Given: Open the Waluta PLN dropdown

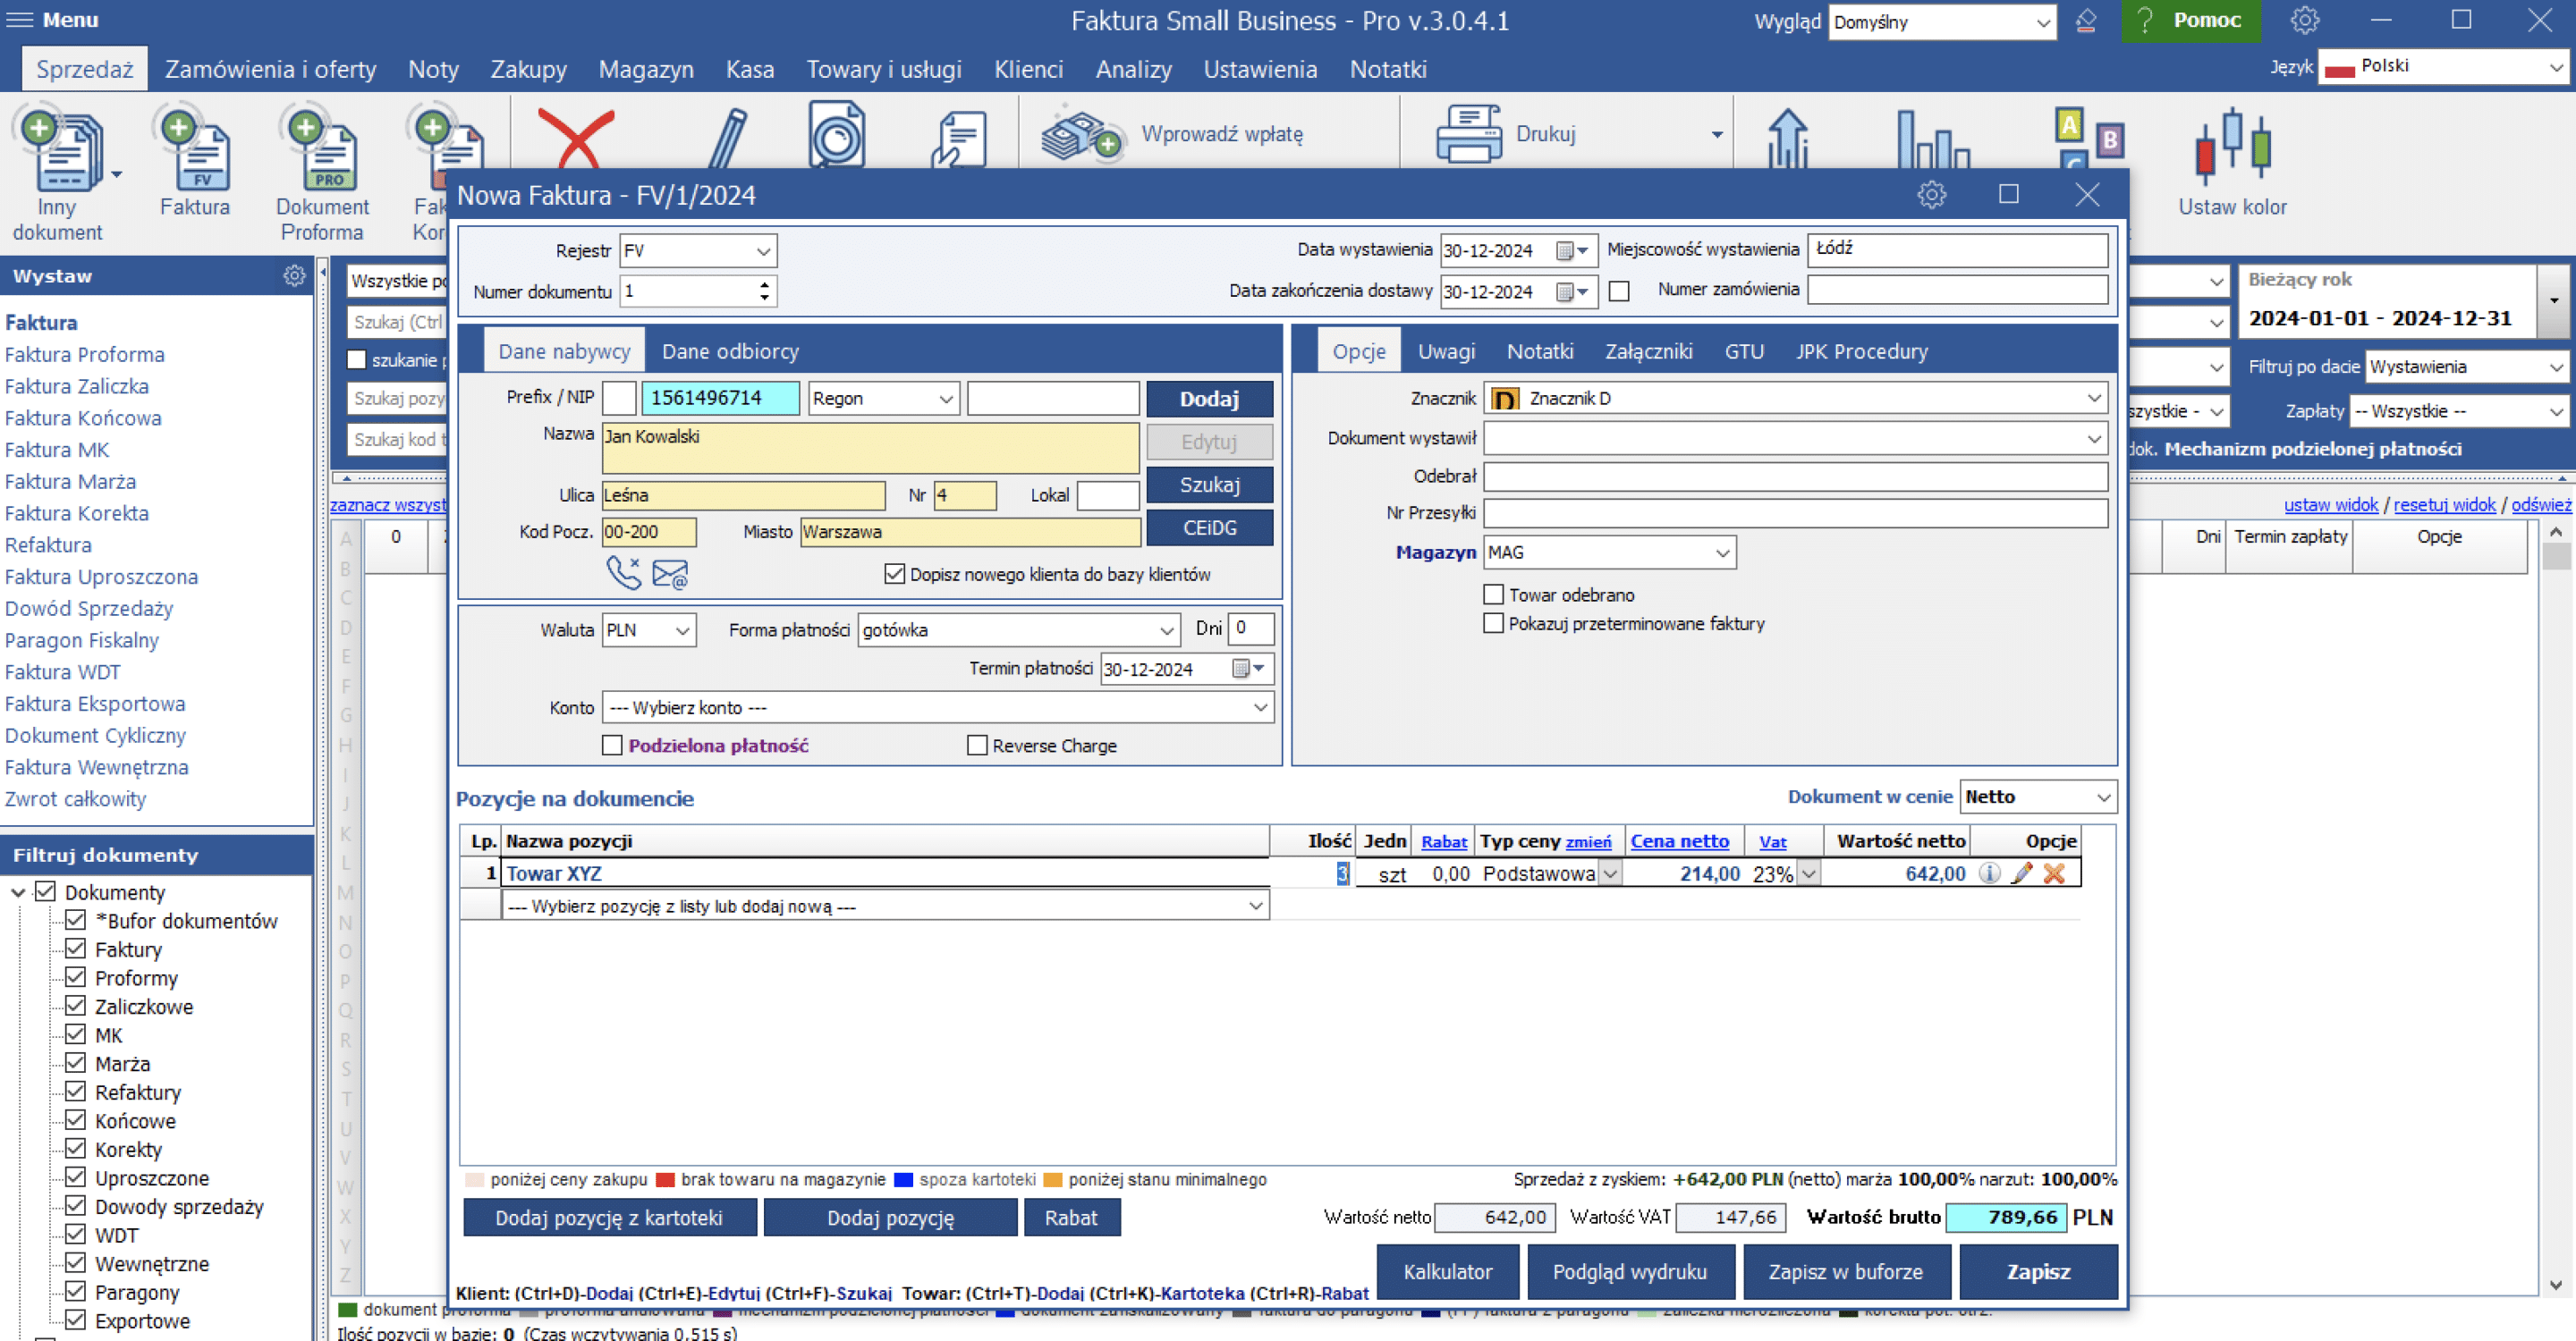Looking at the screenshot, I should [x=682, y=630].
